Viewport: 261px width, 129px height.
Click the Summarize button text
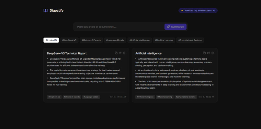point(177,27)
